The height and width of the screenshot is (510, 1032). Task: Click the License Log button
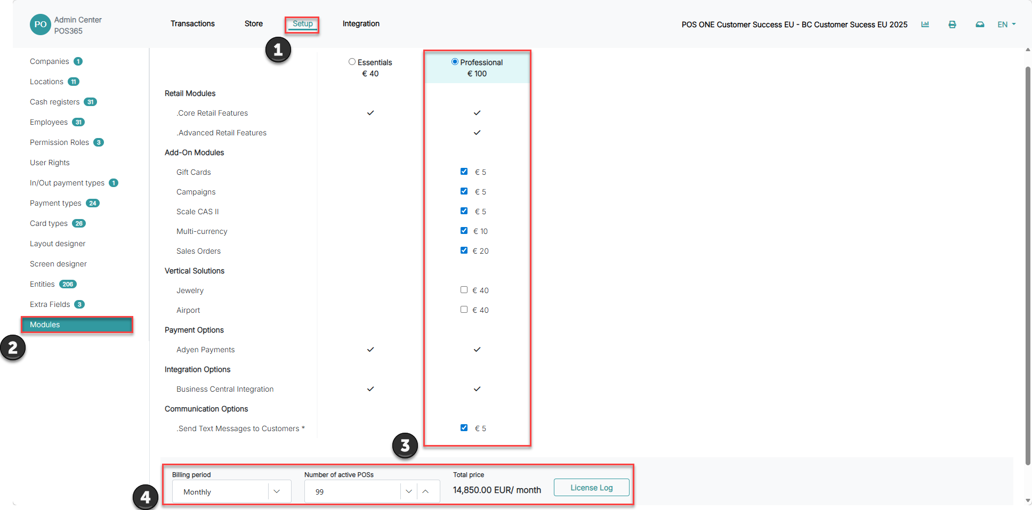592,488
